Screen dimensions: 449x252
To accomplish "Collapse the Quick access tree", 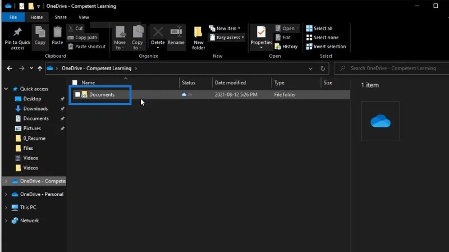I will pyautogui.click(x=6, y=89).
